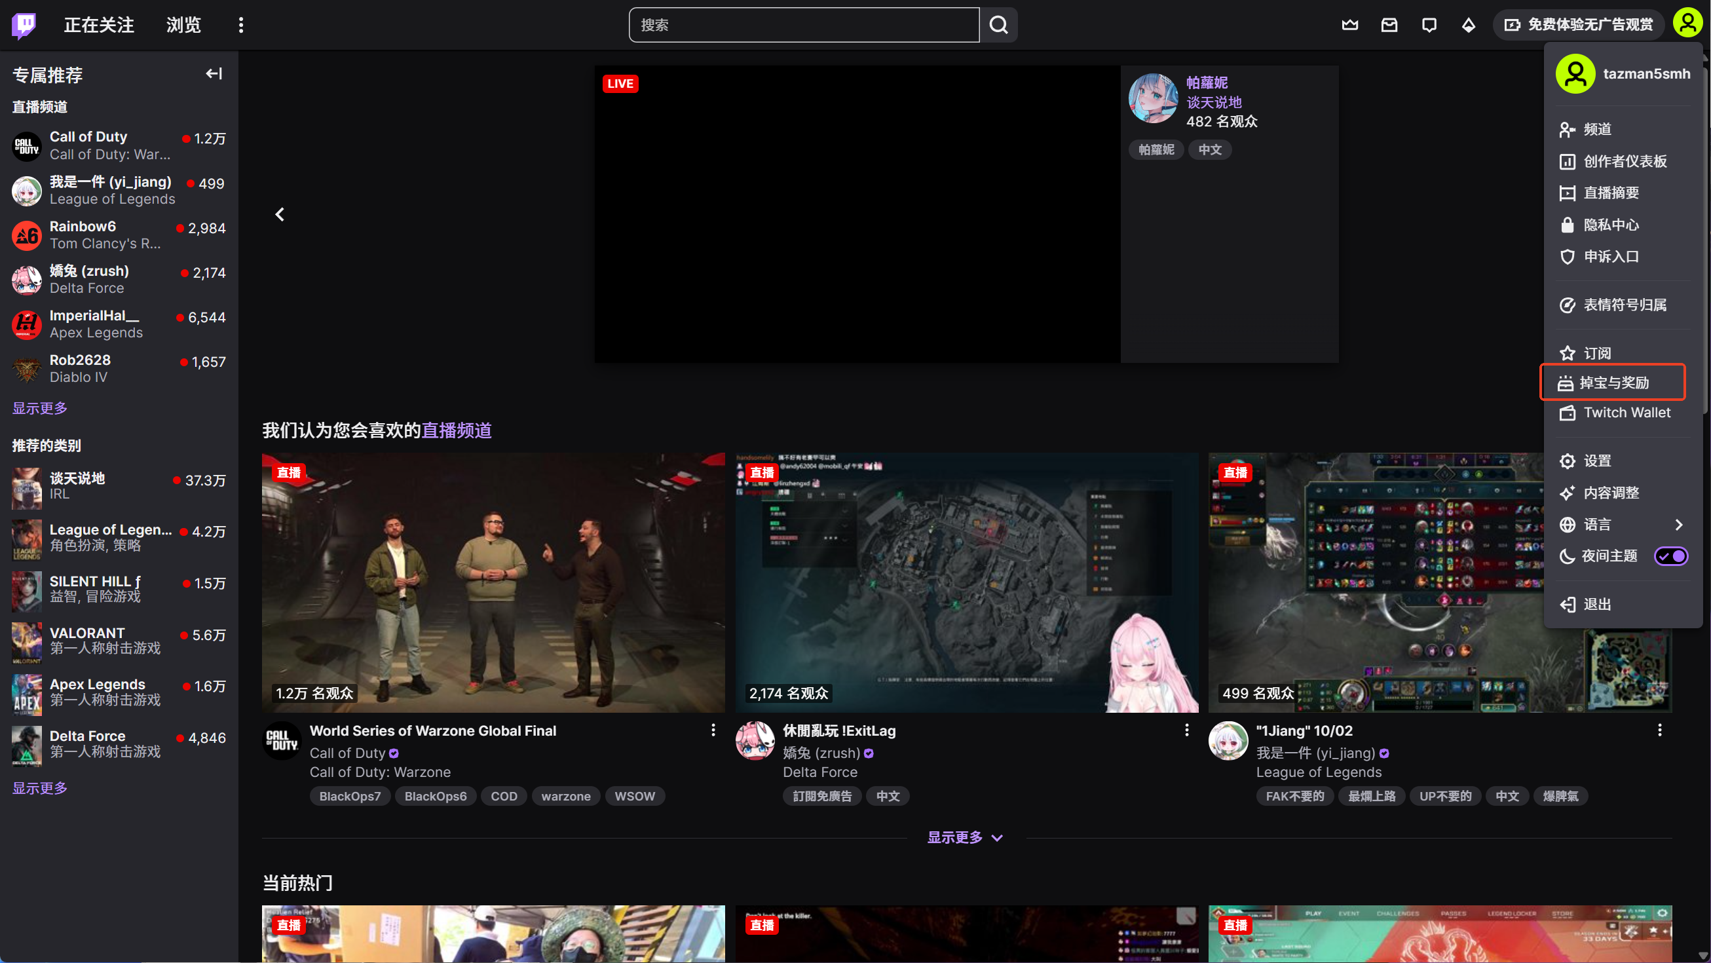Open the Prime loot crown icon
This screenshot has width=1711, height=963.
click(x=1349, y=26)
